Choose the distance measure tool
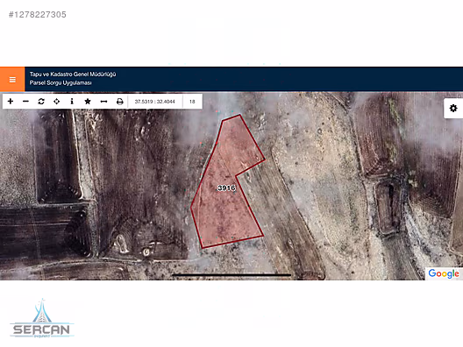The height and width of the screenshot is (347, 463). 103,102
